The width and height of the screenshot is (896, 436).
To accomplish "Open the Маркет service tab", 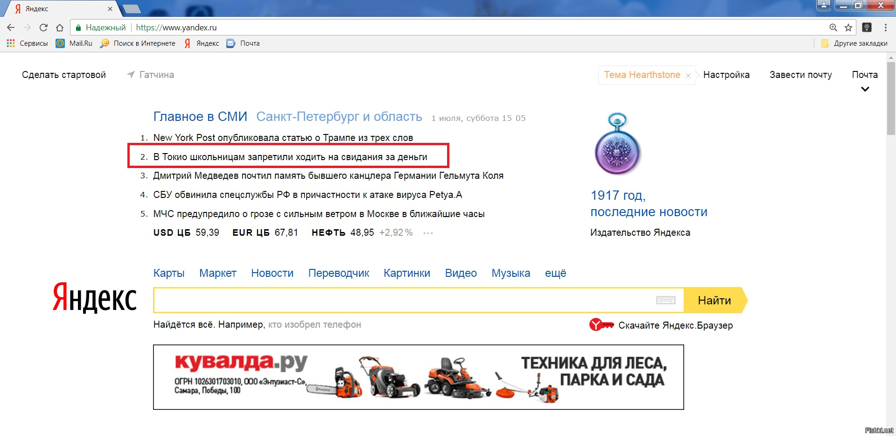I will point(218,273).
